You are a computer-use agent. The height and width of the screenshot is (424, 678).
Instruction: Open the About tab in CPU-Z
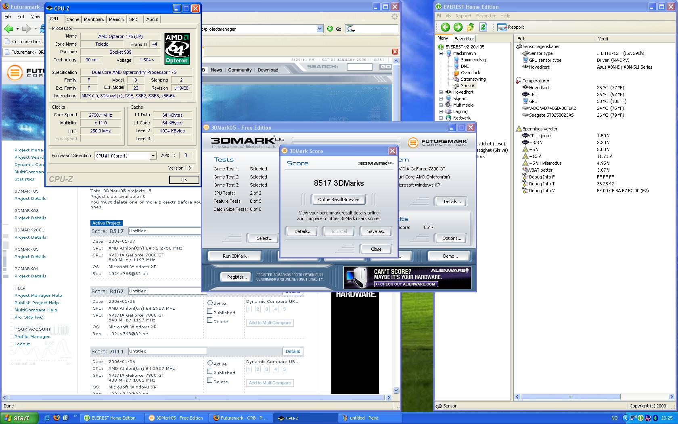[152, 19]
